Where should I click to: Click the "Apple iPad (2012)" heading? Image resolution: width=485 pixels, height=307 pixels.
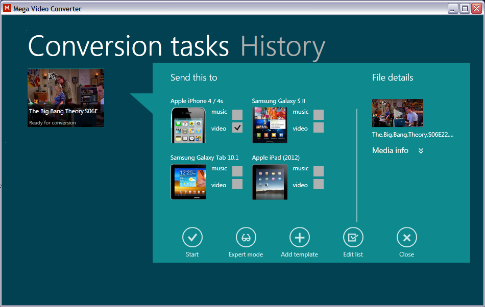[276, 158]
